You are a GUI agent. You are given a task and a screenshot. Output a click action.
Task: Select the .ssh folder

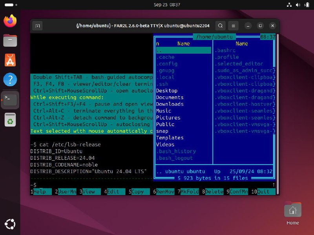pos(183,84)
